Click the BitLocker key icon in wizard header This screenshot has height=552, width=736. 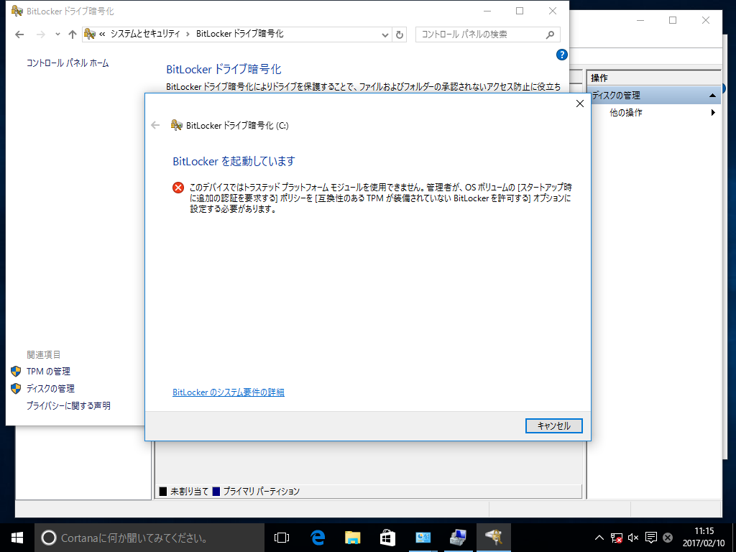click(x=177, y=125)
